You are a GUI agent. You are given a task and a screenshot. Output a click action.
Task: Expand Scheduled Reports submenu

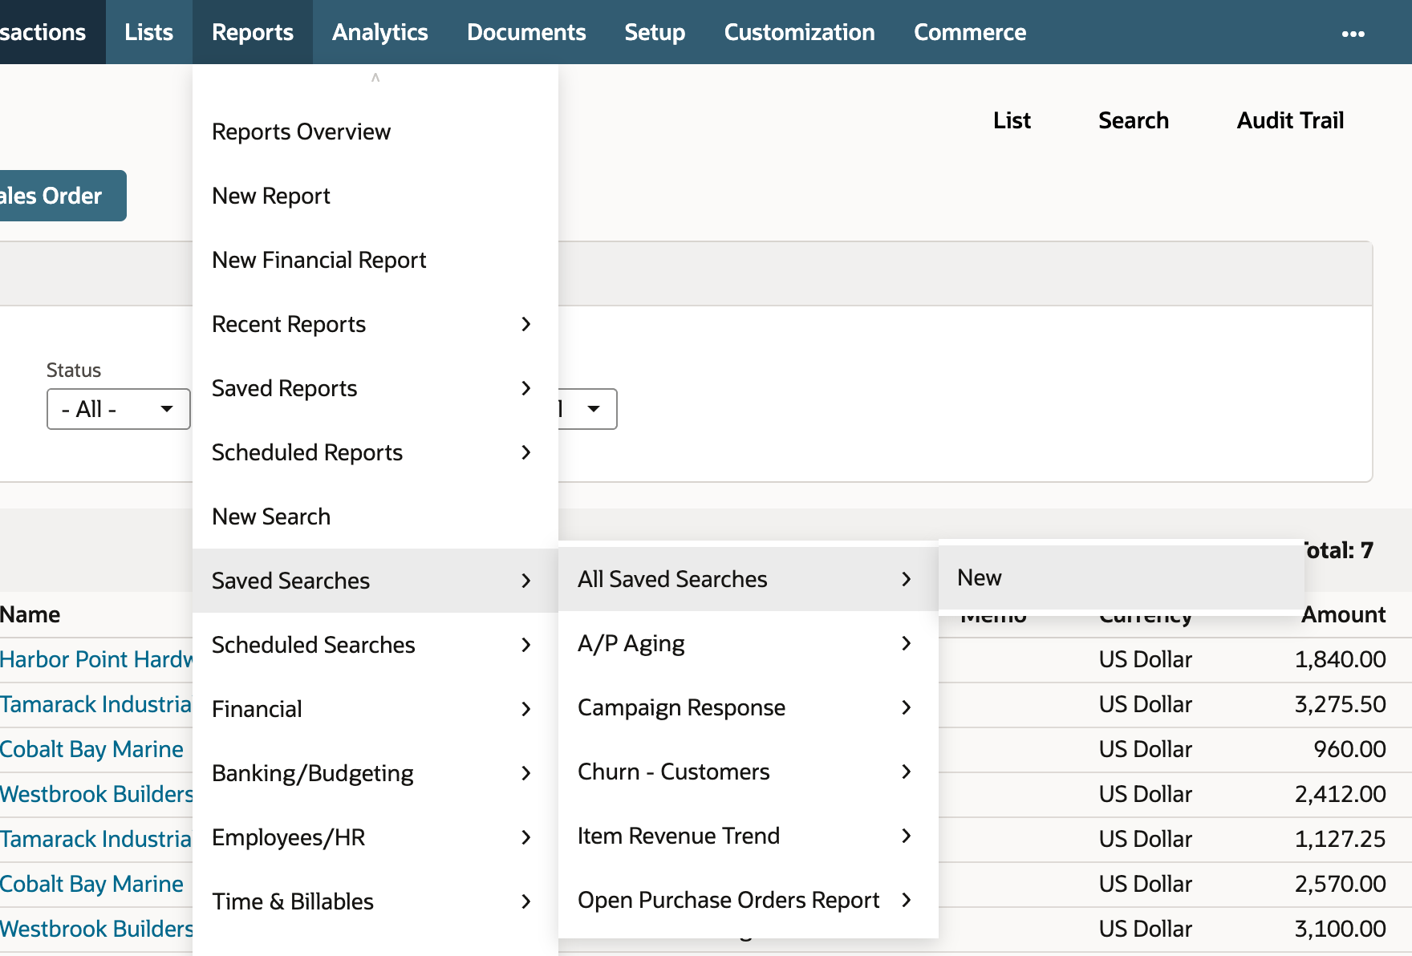pos(375,452)
